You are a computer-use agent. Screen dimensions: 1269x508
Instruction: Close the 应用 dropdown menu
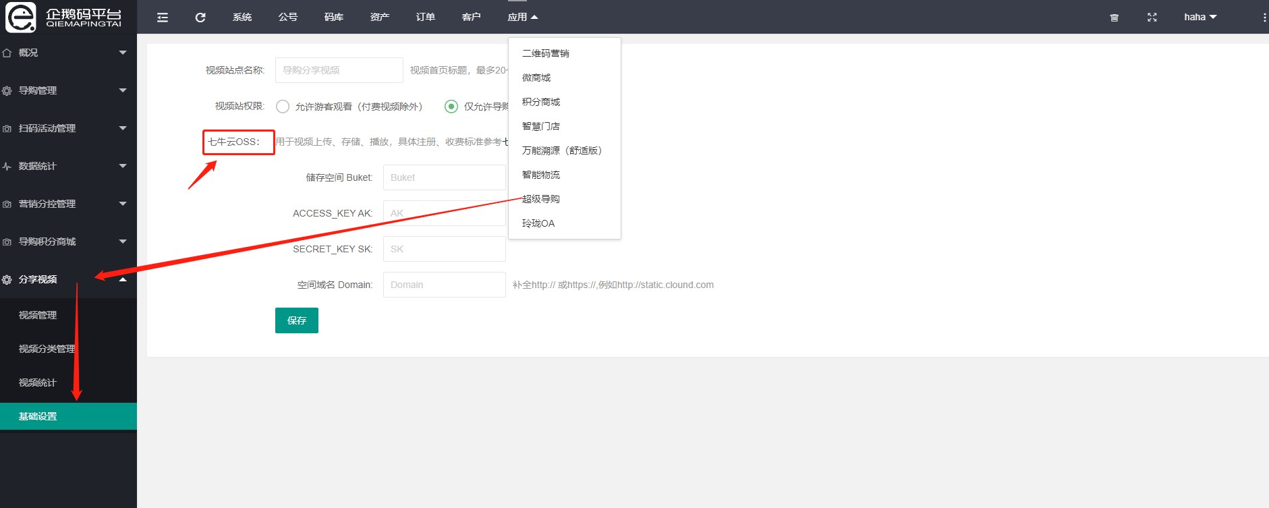[x=523, y=17]
